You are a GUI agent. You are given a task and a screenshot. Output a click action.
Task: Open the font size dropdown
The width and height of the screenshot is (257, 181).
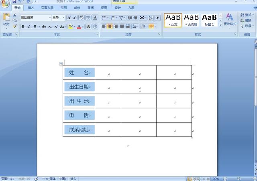tap(63, 18)
